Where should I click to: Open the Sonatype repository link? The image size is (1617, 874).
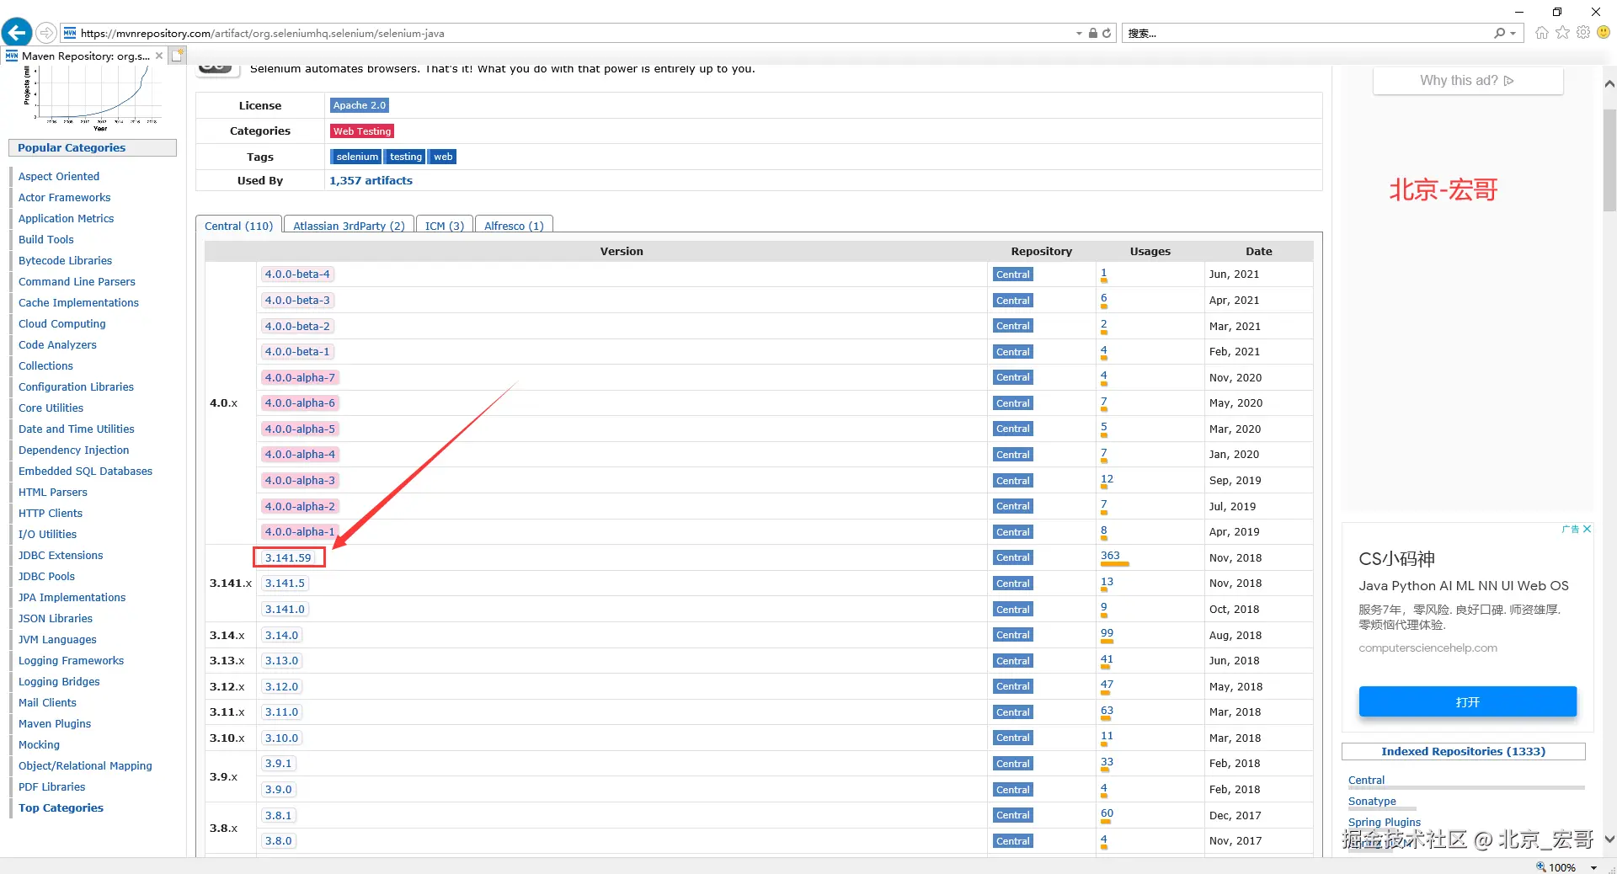point(1372,802)
